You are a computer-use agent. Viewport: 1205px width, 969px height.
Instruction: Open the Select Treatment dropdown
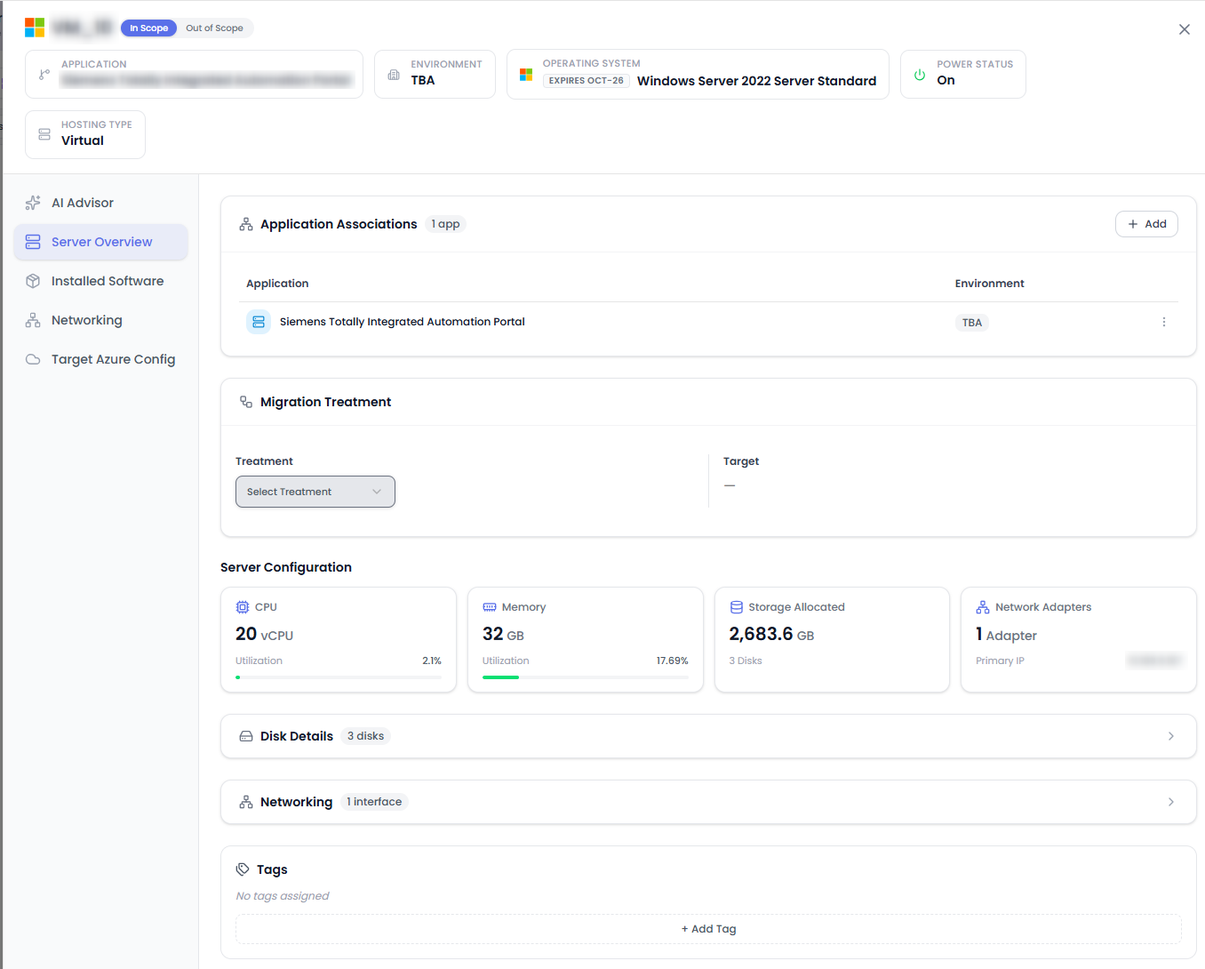click(315, 492)
